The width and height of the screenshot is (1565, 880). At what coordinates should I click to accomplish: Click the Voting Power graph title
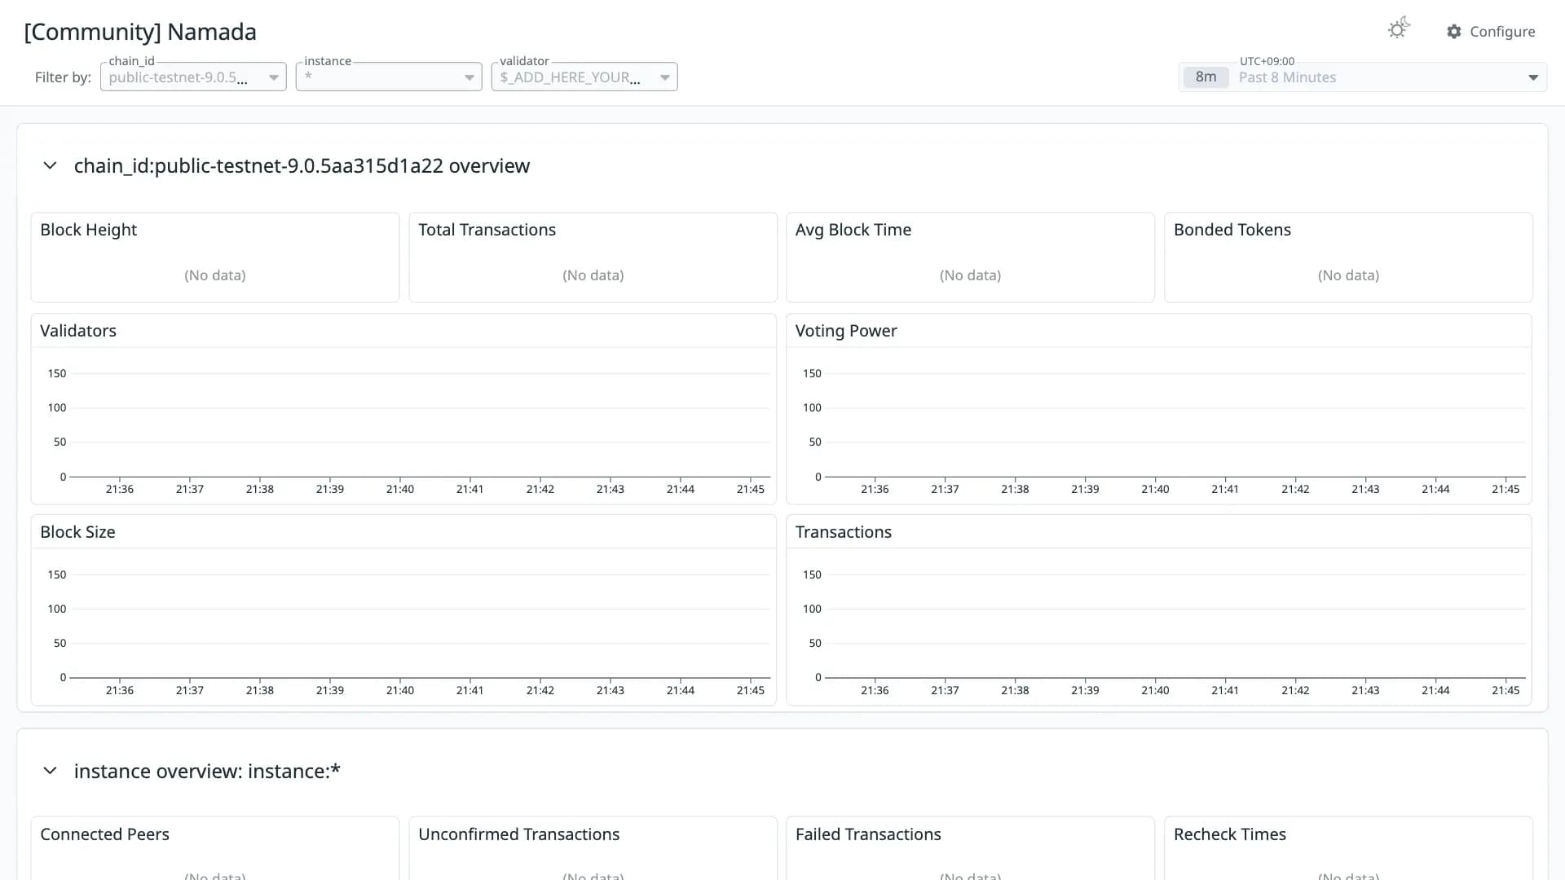click(x=846, y=331)
